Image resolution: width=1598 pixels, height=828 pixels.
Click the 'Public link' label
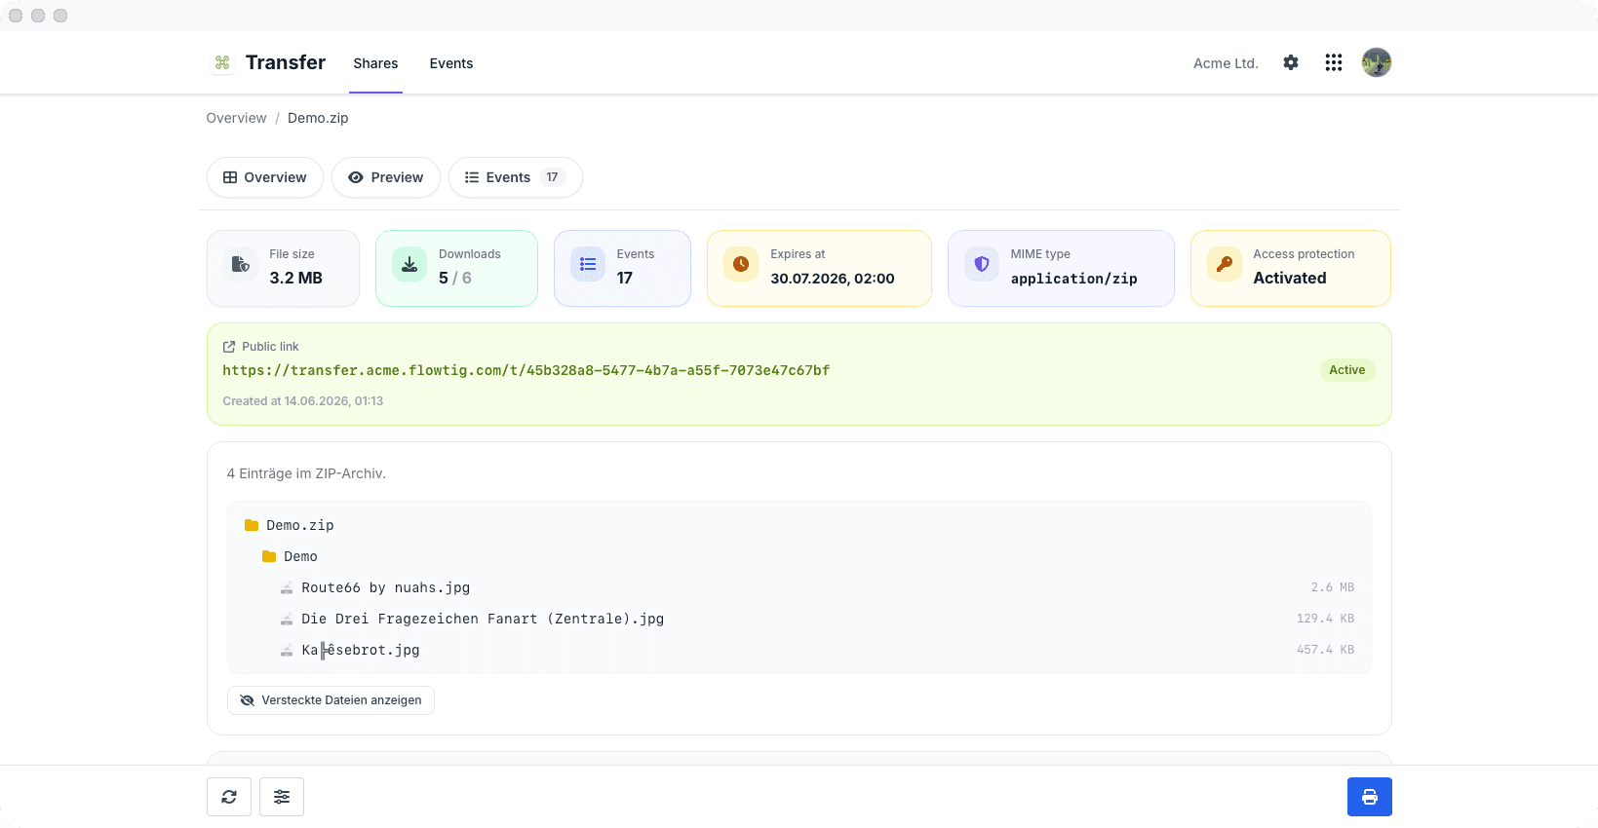pyautogui.click(x=271, y=347)
